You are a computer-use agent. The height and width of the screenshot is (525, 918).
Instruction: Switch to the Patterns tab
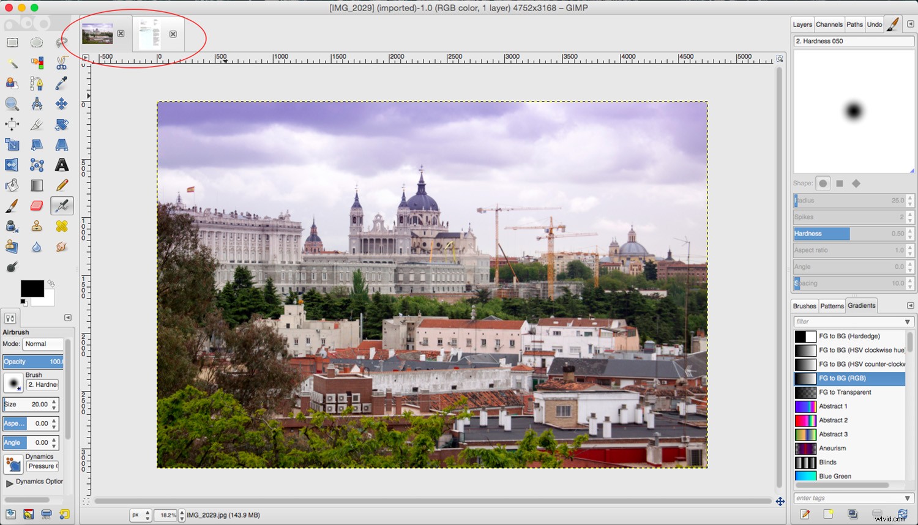tap(832, 306)
